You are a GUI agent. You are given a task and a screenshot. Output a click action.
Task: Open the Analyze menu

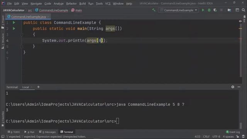(x=58, y=3)
